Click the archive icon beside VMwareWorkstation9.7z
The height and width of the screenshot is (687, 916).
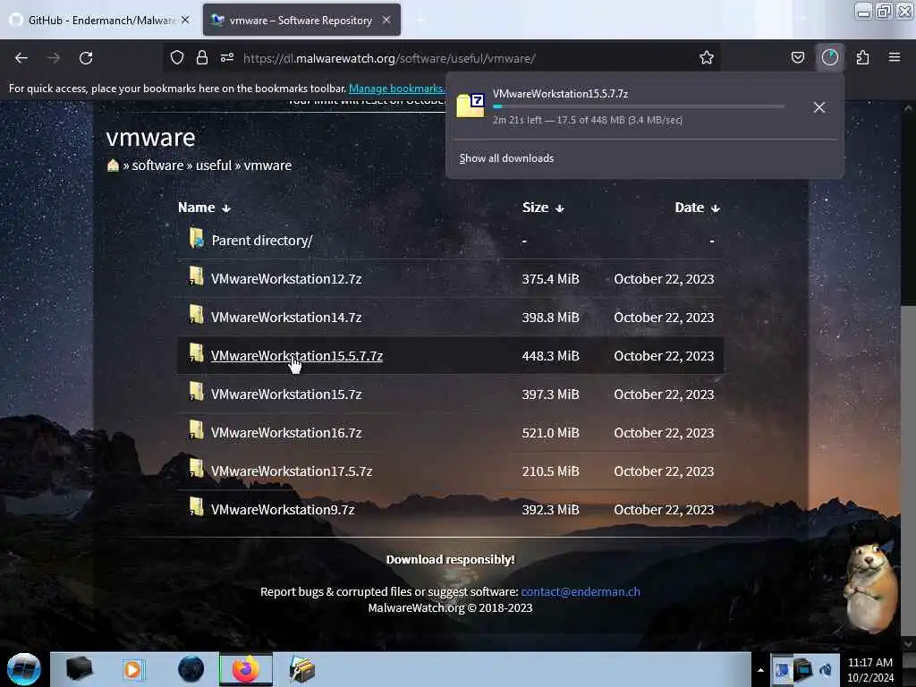(x=196, y=508)
